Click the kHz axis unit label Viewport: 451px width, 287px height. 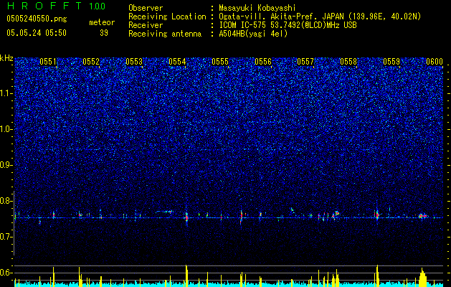6,58
